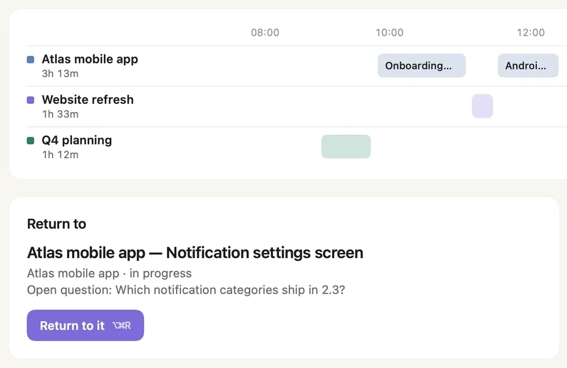Screen dimensions: 567x368
Task: Click the purple Website refresh color dot
Action: pos(31,100)
